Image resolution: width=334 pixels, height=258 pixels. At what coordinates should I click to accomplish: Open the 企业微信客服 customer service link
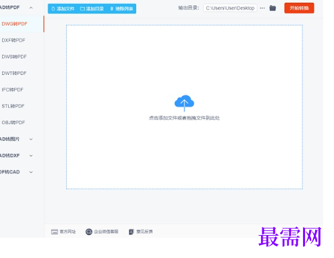(x=106, y=232)
